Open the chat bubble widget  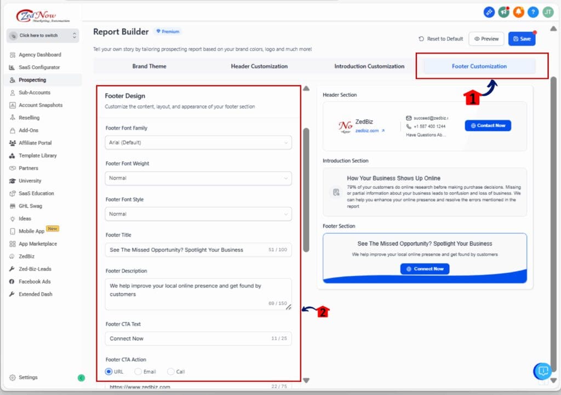point(542,371)
